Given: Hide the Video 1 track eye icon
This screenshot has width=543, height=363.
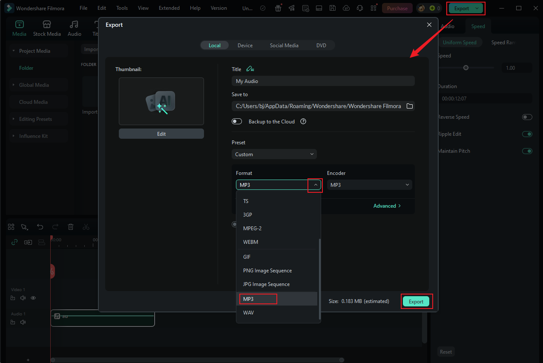Looking at the screenshot, I should tap(33, 298).
